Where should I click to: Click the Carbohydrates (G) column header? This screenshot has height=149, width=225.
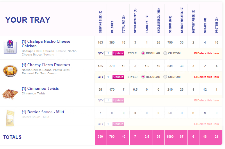click(x=182, y=20)
